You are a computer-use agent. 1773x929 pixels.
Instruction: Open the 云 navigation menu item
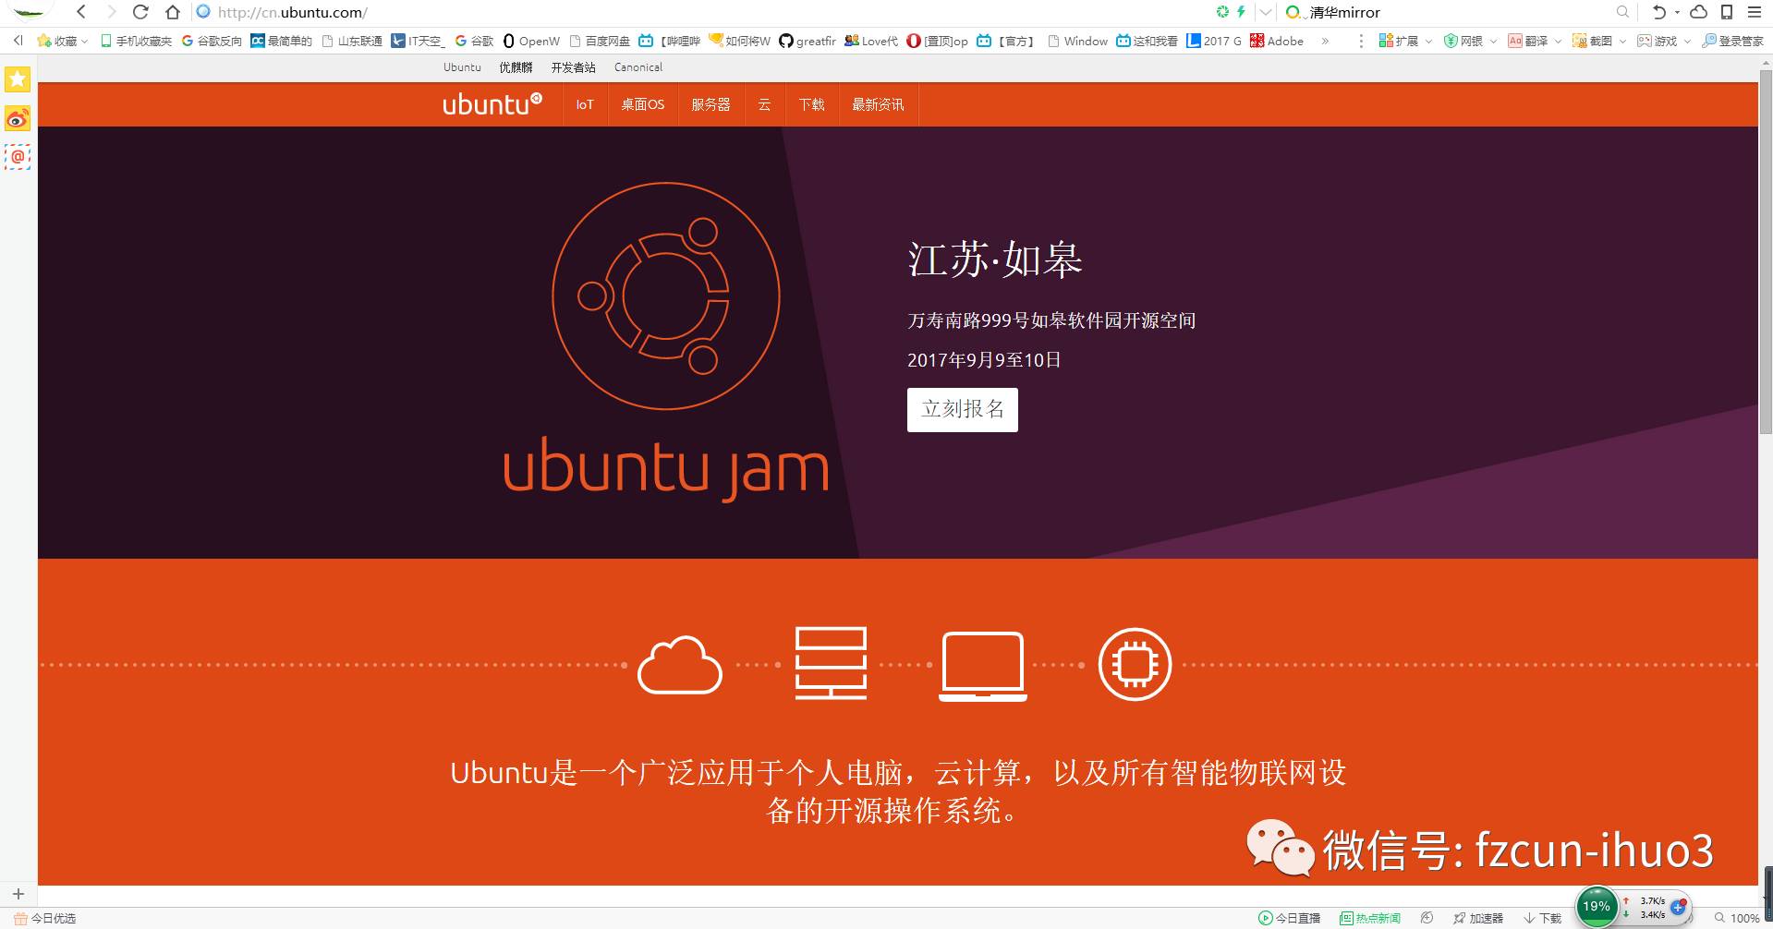point(764,104)
